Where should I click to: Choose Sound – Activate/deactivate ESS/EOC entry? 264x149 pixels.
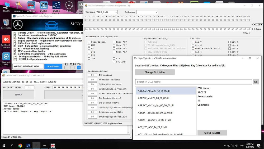35,35
